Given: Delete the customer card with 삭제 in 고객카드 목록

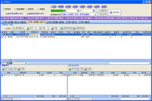Looking at the screenshot, I should tap(54, 28).
